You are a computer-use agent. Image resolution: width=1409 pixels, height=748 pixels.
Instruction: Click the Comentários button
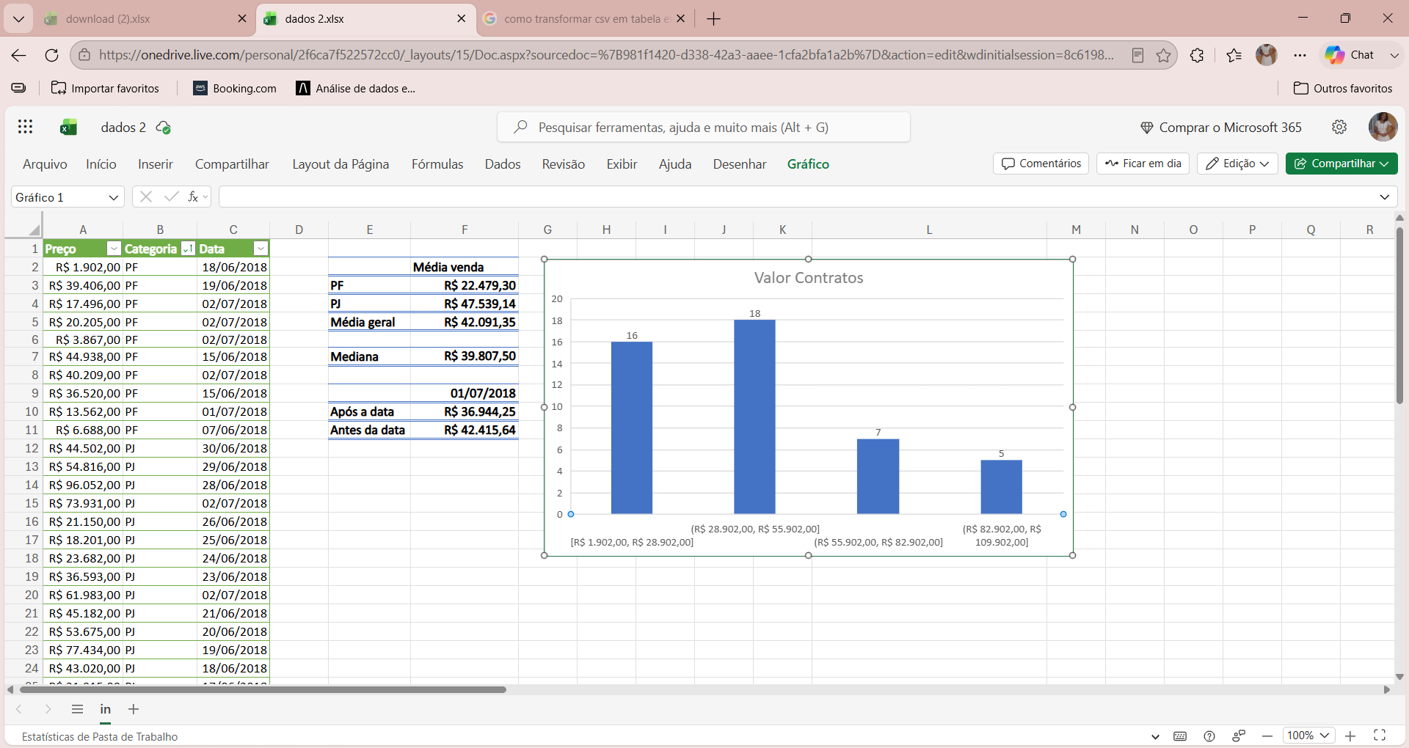(x=1041, y=164)
